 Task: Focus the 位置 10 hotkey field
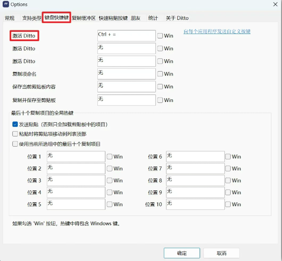pyautogui.click(x=195, y=204)
